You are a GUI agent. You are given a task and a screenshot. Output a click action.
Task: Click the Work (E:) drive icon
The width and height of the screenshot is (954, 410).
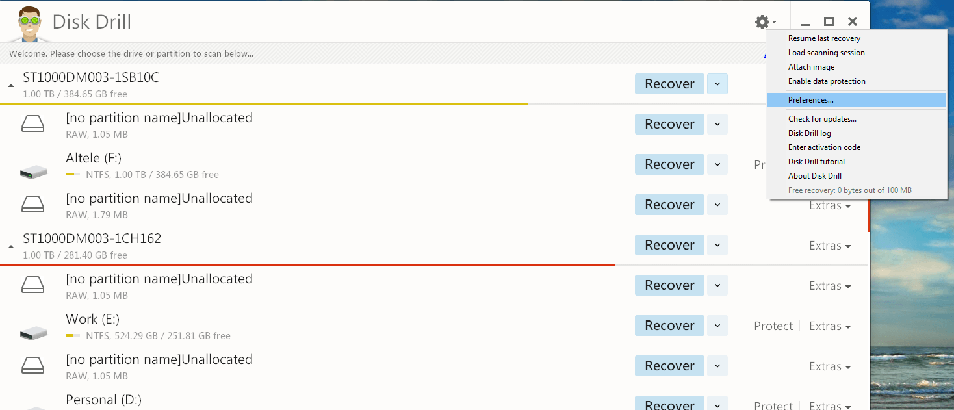point(34,333)
